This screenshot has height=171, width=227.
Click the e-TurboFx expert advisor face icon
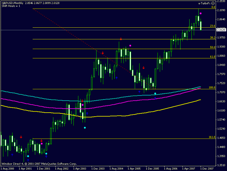pyautogui.click(x=213, y=3)
